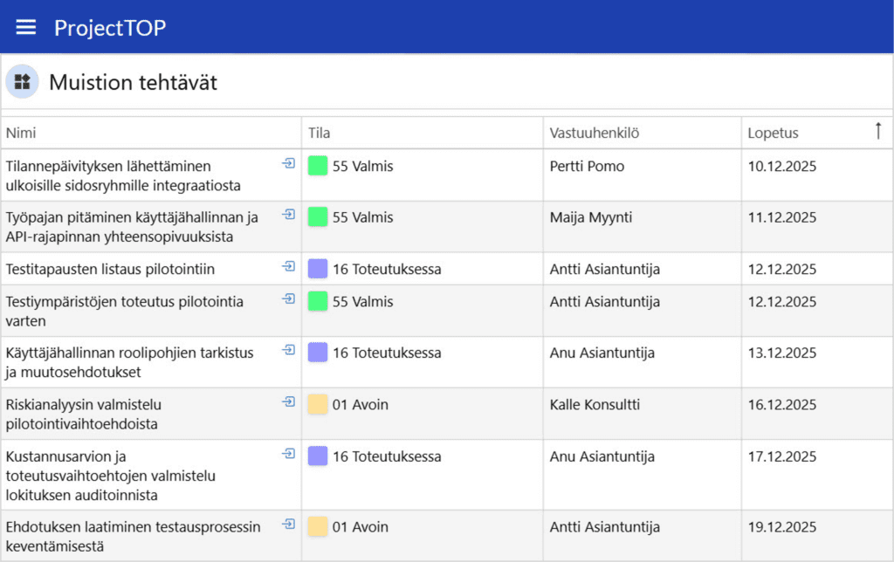Click the purple swatch on Testitapausten listaus row
The width and height of the screenshot is (894, 562).
318,269
